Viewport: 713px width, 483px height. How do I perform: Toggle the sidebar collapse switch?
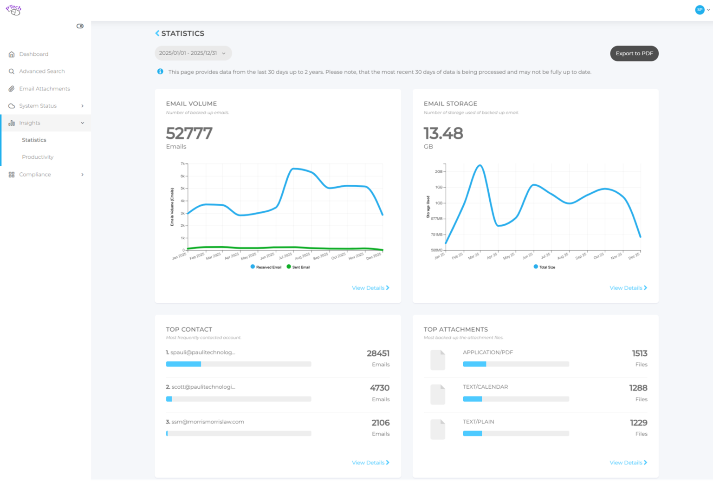pyautogui.click(x=80, y=26)
